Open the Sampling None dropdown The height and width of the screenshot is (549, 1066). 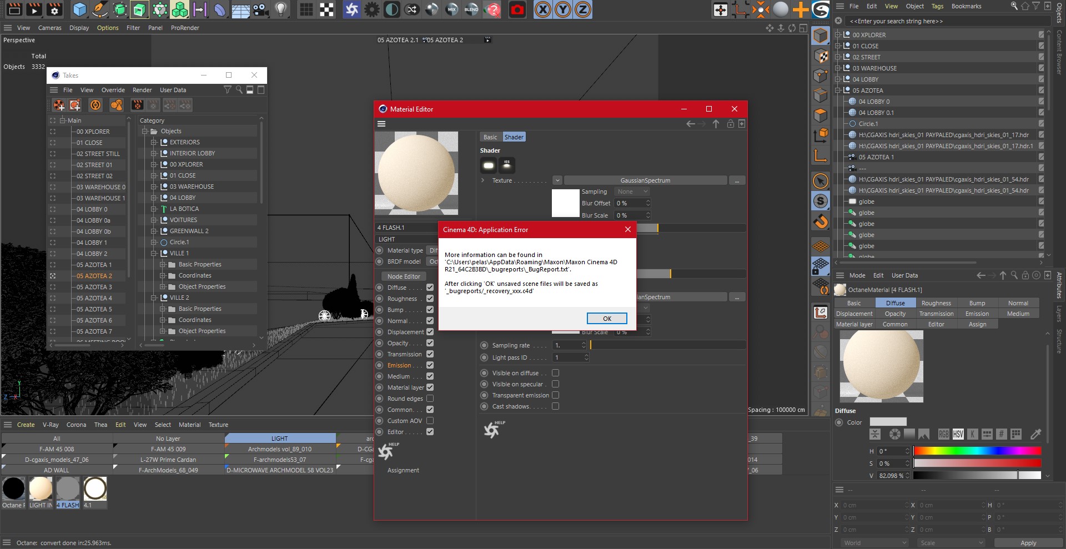(x=632, y=192)
